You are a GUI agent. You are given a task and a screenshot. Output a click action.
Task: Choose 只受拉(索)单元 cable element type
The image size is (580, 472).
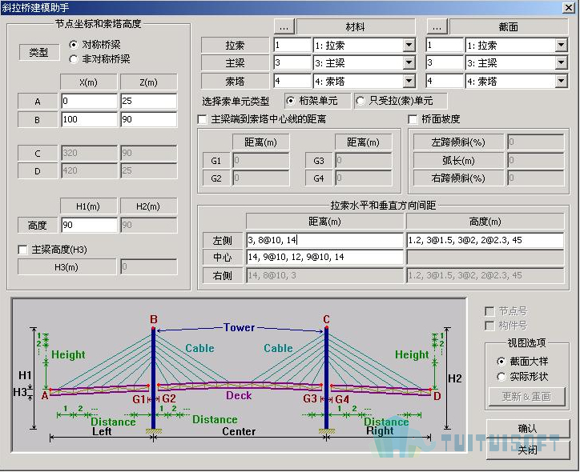click(360, 101)
